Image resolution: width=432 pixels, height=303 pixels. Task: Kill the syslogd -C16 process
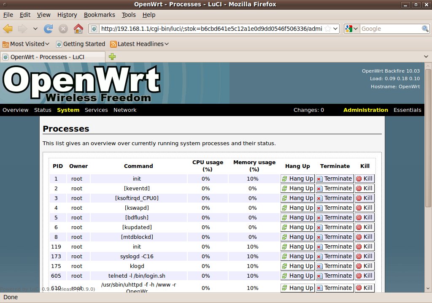coord(364,256)
